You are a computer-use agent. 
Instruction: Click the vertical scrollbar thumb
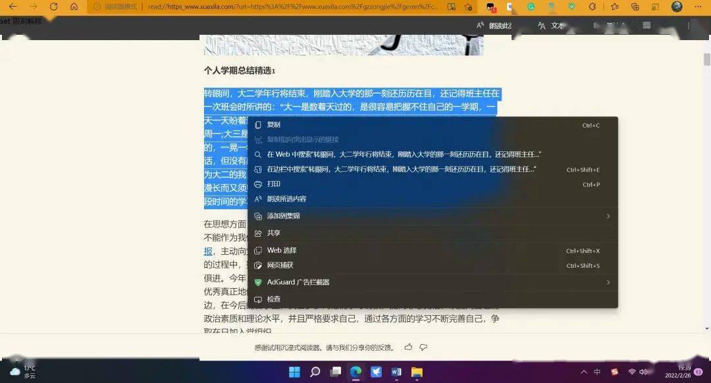707,59
